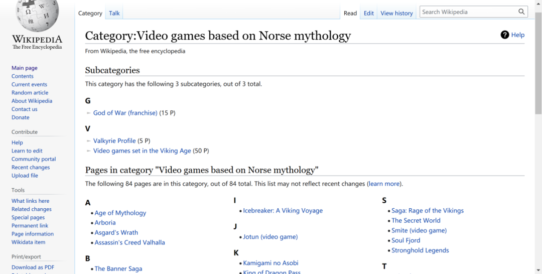Screen dimensions: 542x274
Task: Open Permanent link tool
Action: pos(30,226)
